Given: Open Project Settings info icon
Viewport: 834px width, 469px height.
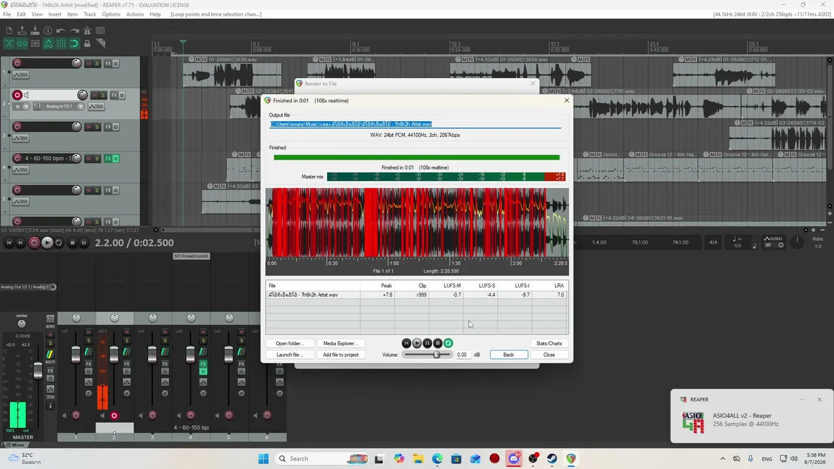Looking at the screenshot, I should coord(48,31).
